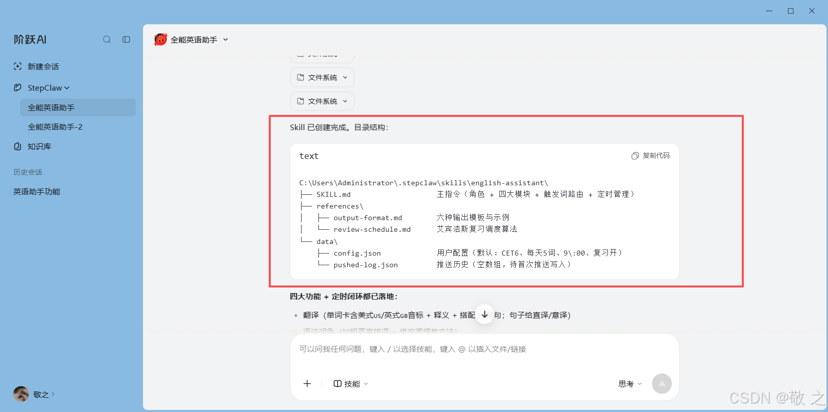Select the 全能英语助手 conversation

tap(78, 107)
